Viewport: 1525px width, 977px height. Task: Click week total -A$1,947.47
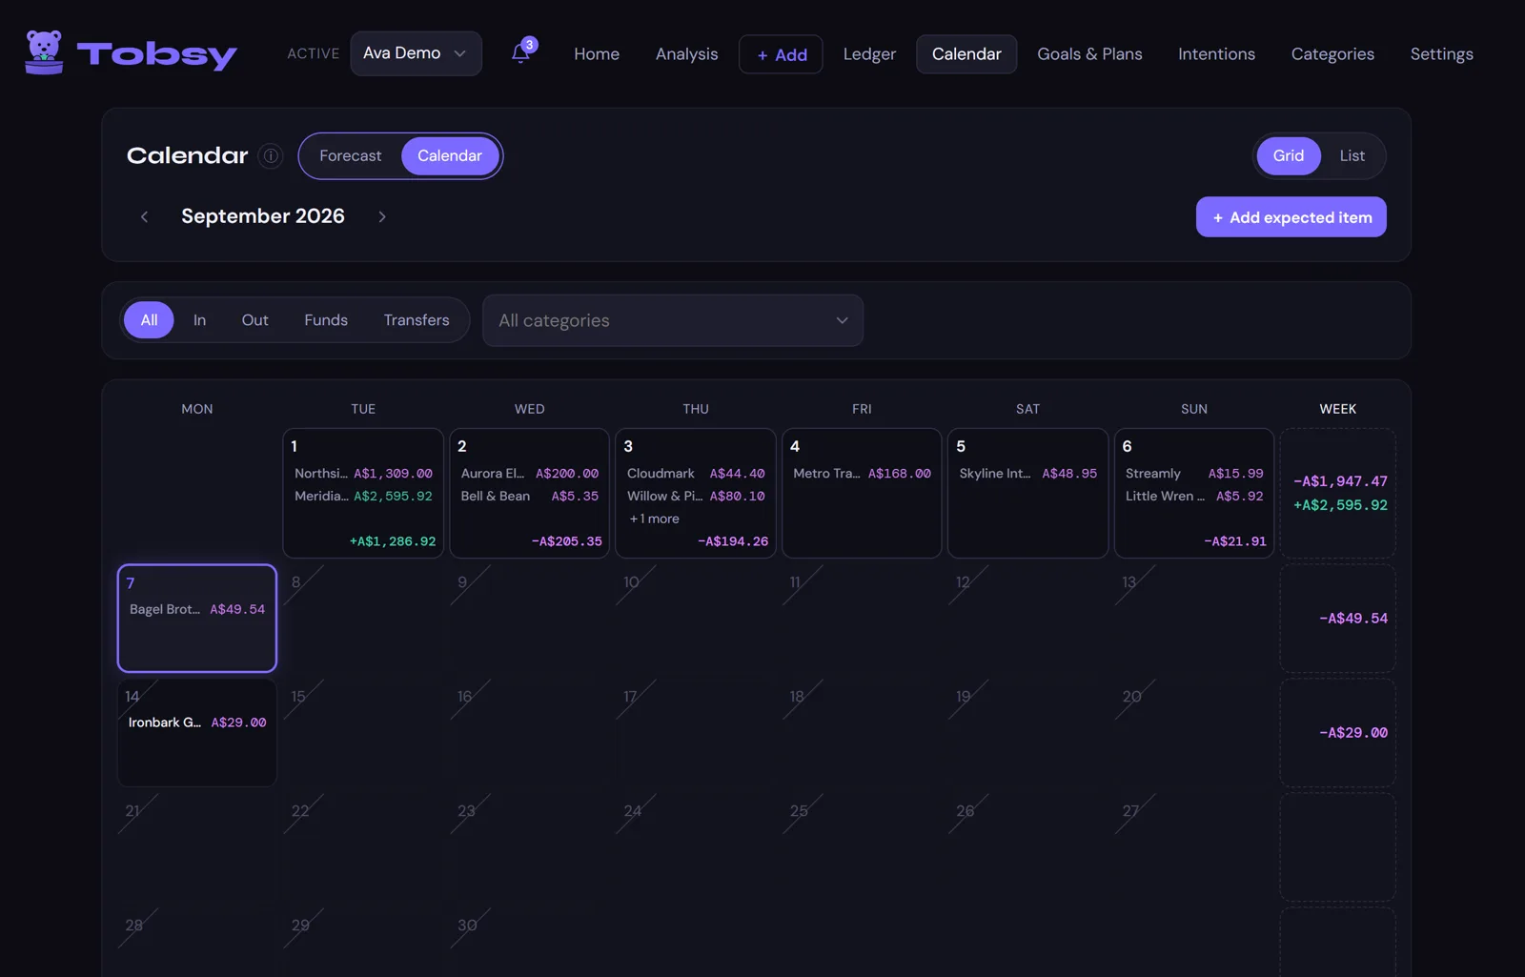1340,482
